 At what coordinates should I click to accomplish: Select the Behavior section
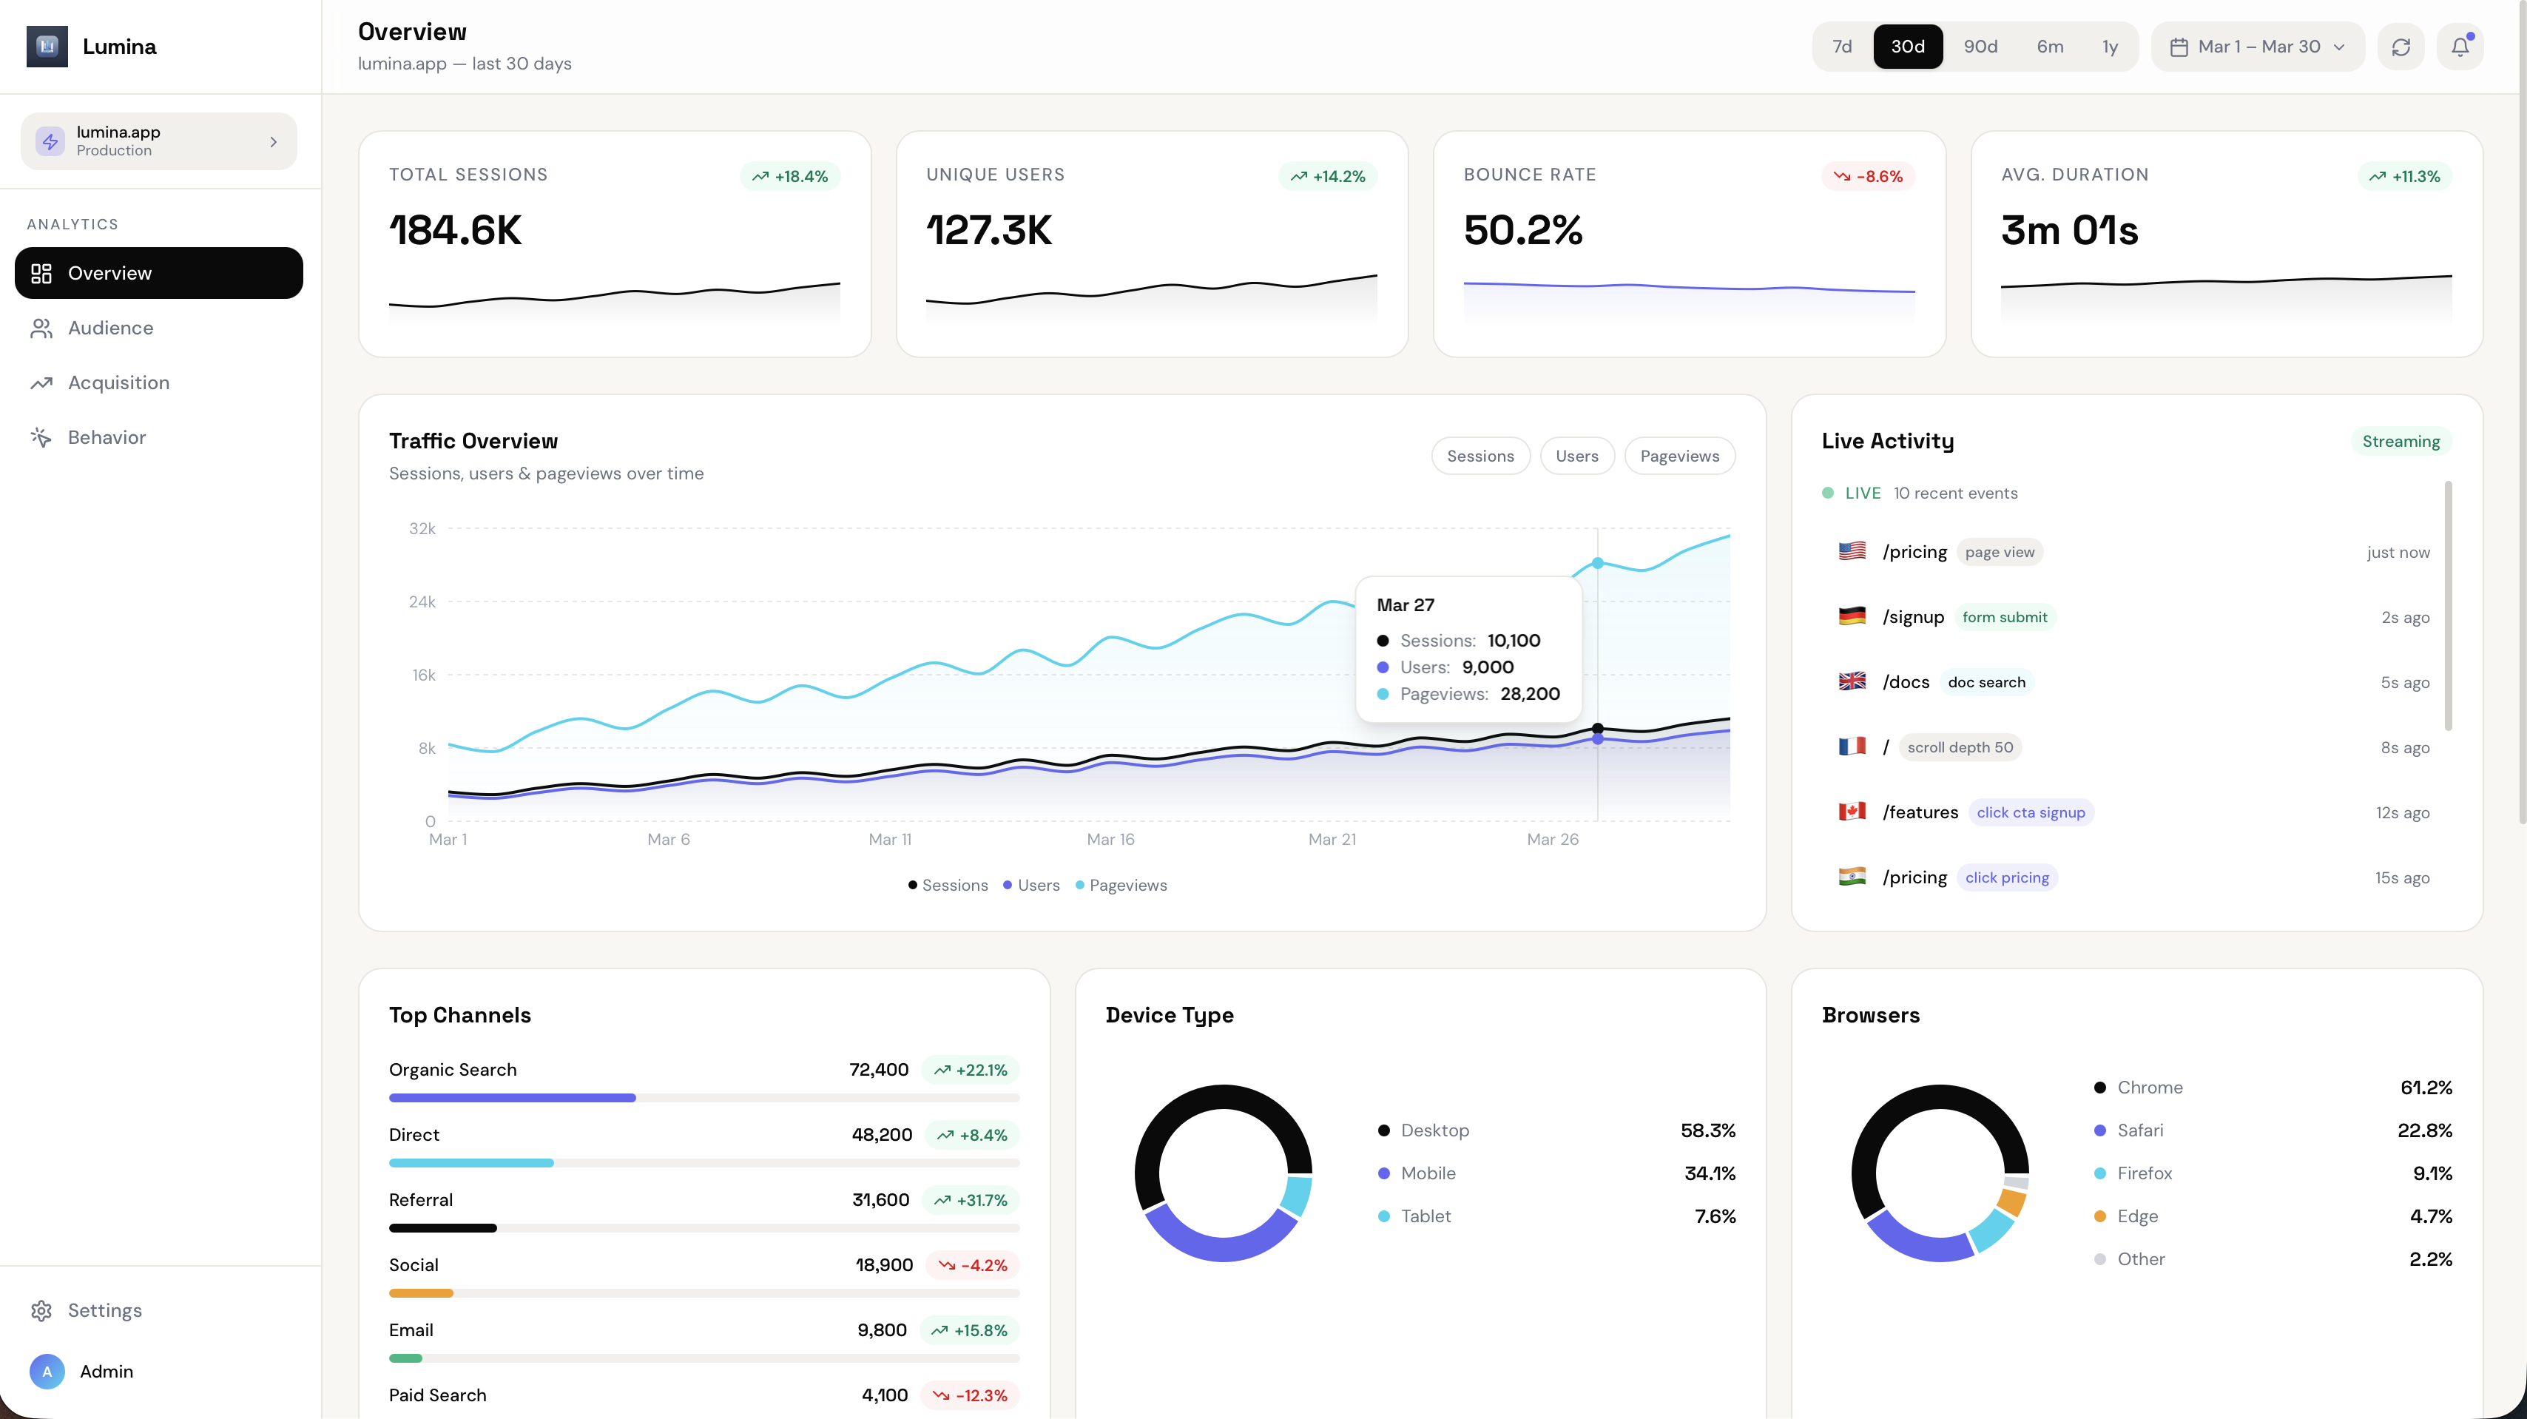click(x=106, y=437)
